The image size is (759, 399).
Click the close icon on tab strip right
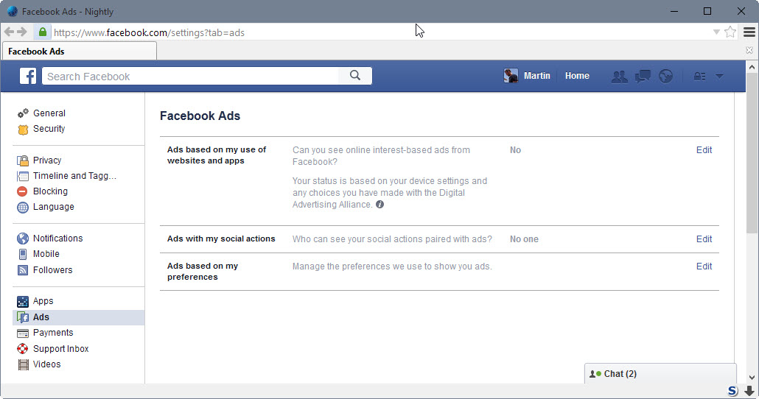coord(749,50)
